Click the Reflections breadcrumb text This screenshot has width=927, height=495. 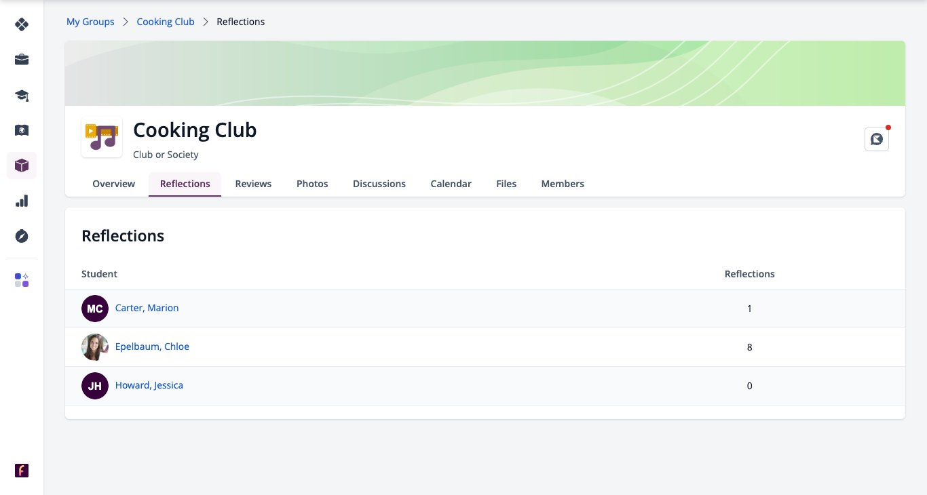point(241,22)
